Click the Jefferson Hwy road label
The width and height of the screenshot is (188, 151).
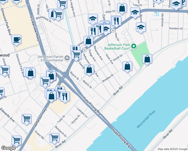coord(40,118)
